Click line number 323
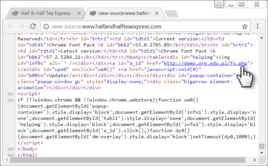268x166 pixels. [10, 149]
